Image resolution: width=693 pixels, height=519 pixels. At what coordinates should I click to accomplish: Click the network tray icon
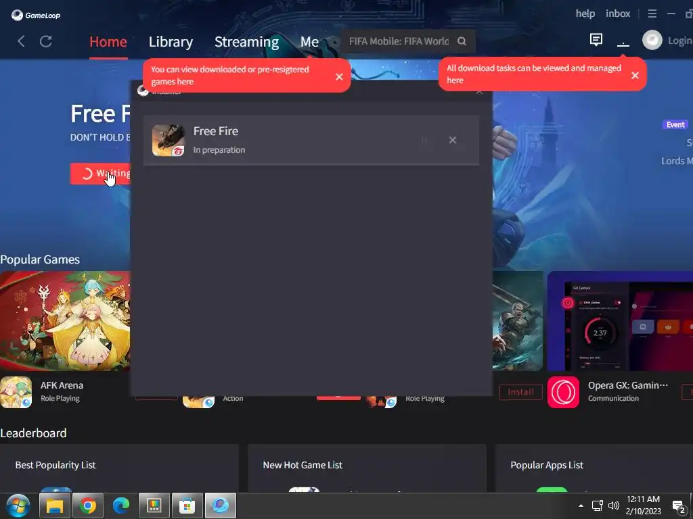tap(597, 505)
